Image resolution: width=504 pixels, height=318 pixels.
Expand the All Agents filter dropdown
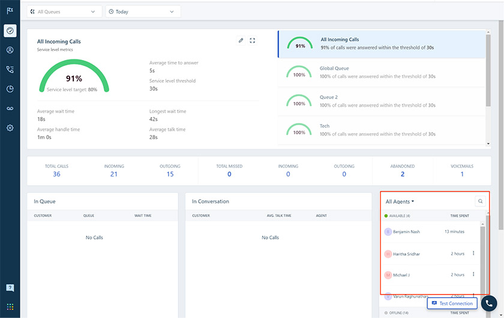pos(400,202)
